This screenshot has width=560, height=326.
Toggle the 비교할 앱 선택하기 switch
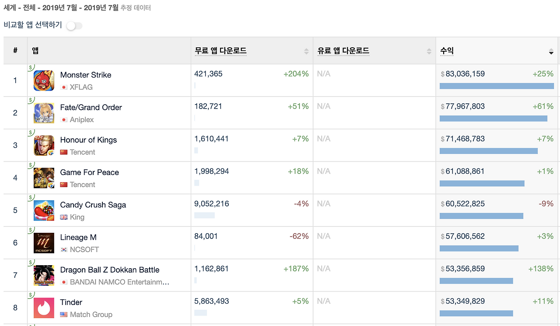click(74, 26)
